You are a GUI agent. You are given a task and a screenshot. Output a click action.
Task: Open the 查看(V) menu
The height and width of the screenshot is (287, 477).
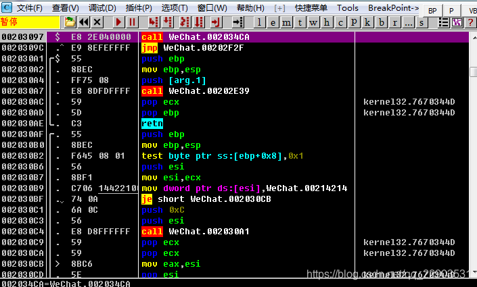coord(66,8)
